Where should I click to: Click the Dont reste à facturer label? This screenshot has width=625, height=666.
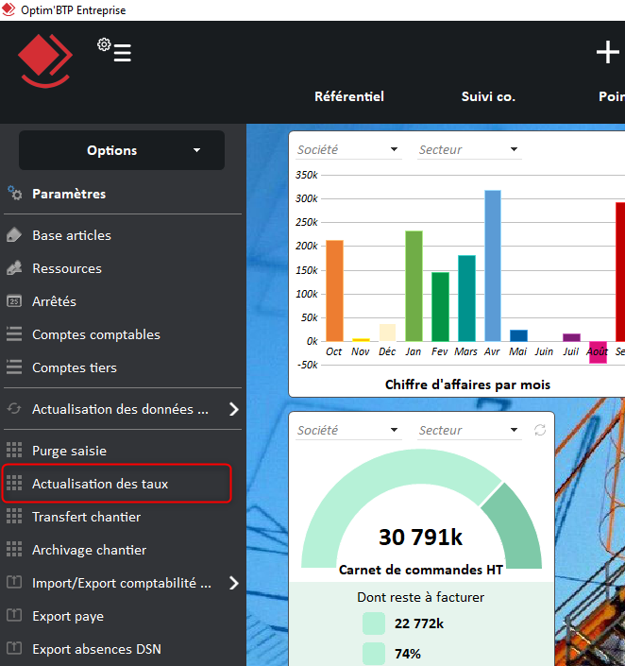[x=420, y=597]
